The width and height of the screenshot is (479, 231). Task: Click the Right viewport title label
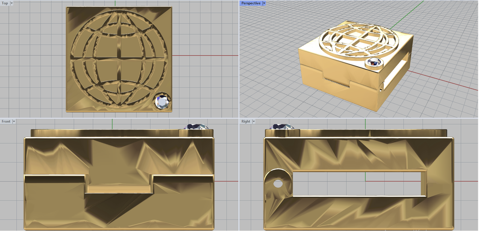click(245, 121)
